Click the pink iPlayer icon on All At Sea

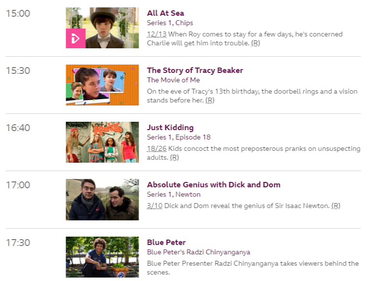tap(75, 38)
